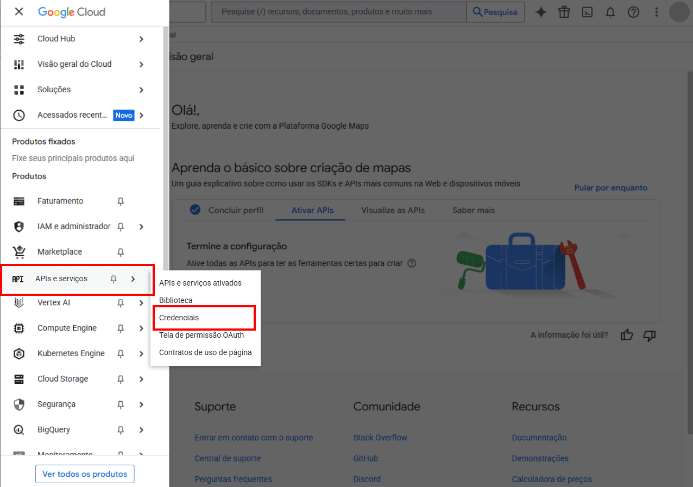Pin Marketplace to fixed products

(x=121, y=252)
